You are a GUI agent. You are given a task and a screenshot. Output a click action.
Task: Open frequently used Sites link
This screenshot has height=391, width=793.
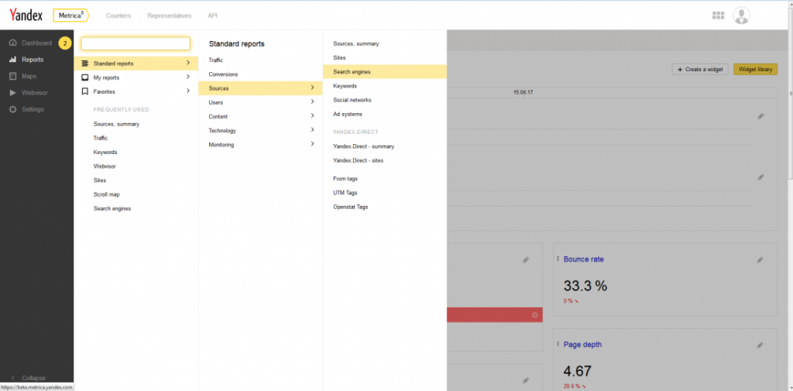click(x=100, y=180)
